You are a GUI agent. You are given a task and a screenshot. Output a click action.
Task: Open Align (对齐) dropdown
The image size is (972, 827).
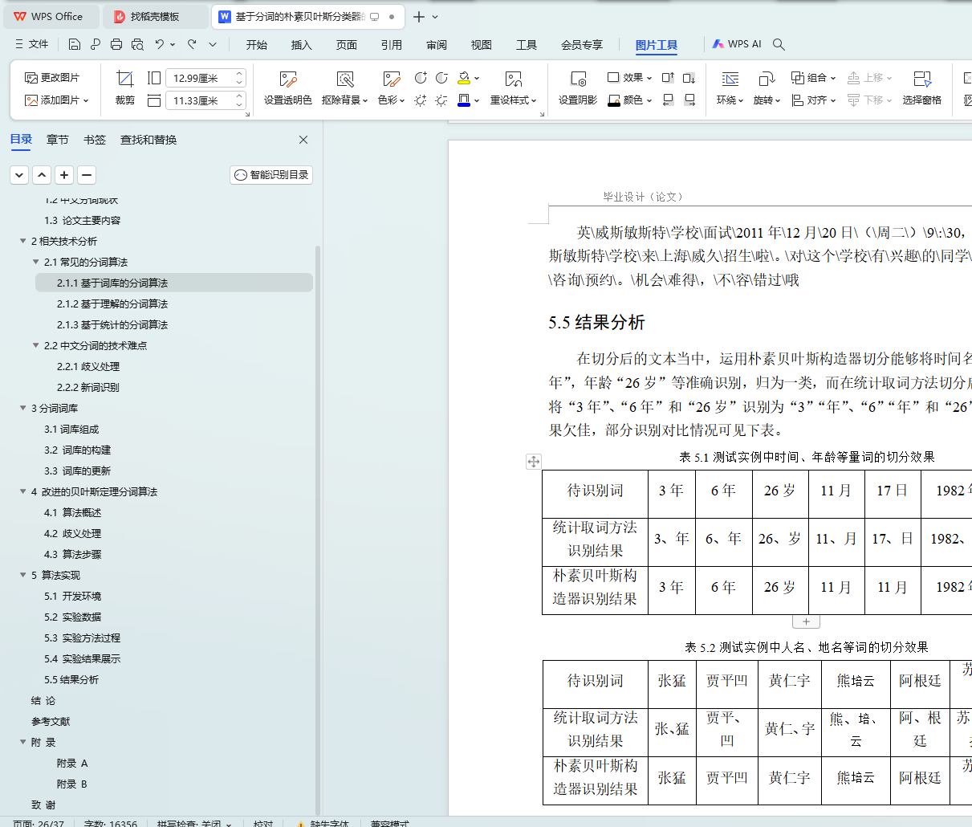[x=813, y=100]
